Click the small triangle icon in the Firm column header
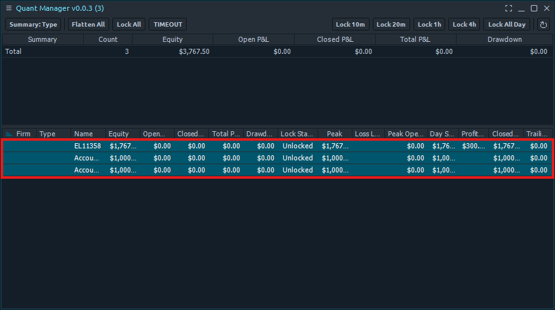Viewport: 555px width, 310px height. coord(9,134)
